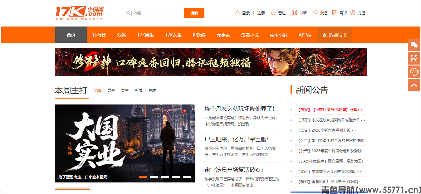Open novel 炼个丹怎么就玩坏修仙界了
Screen dimensions: 421x194
(x=239, y=109)
